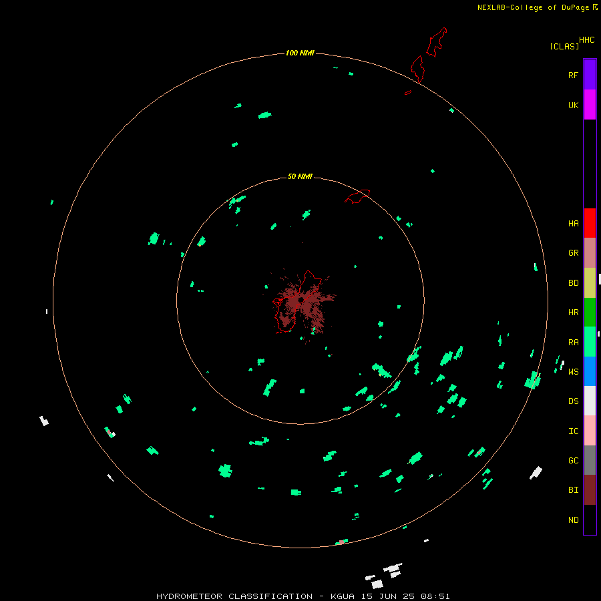Click the BI legend label
The height and width of the screenshot is (601, 601).
tap(573, 490)
